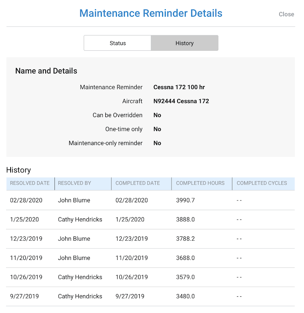Click the Maintenance Reminder Details title
Viewport: 304px width, 313px height.
point(151,13)
